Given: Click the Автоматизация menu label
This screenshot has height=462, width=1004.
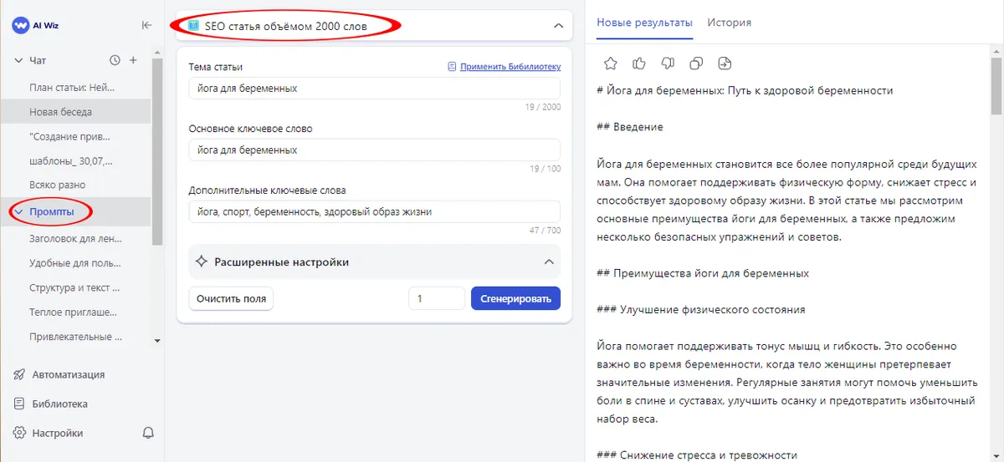Looking at the screenshot, I should pyautogui.click(x=69, y=374).
